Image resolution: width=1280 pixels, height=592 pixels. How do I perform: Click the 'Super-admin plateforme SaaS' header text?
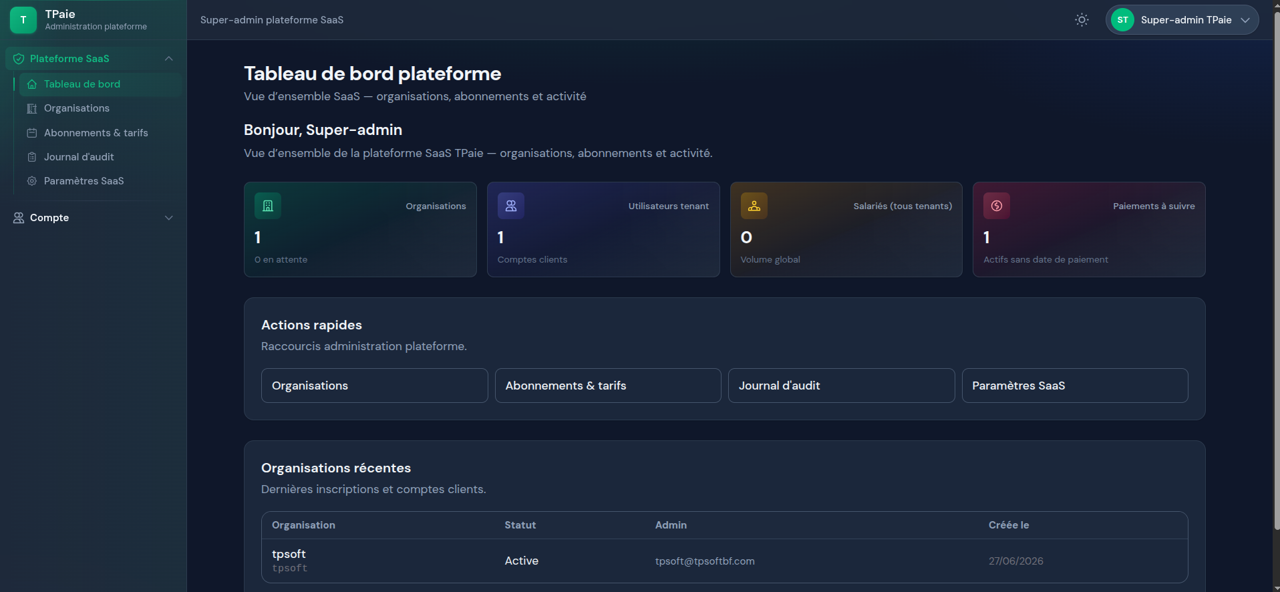[272, 20]
